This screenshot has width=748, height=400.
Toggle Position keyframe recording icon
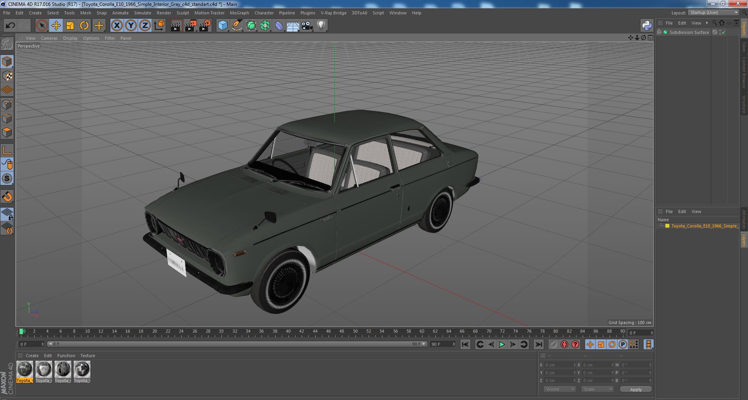coord(590,344)
